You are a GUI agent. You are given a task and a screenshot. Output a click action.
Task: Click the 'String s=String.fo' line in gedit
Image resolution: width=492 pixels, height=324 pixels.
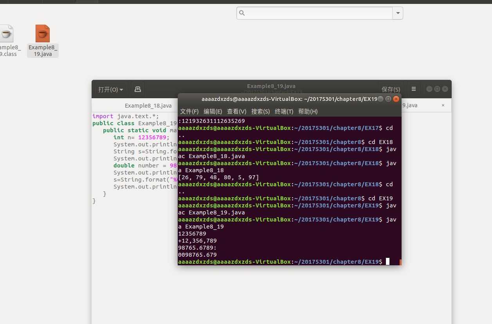pos(145,151)
